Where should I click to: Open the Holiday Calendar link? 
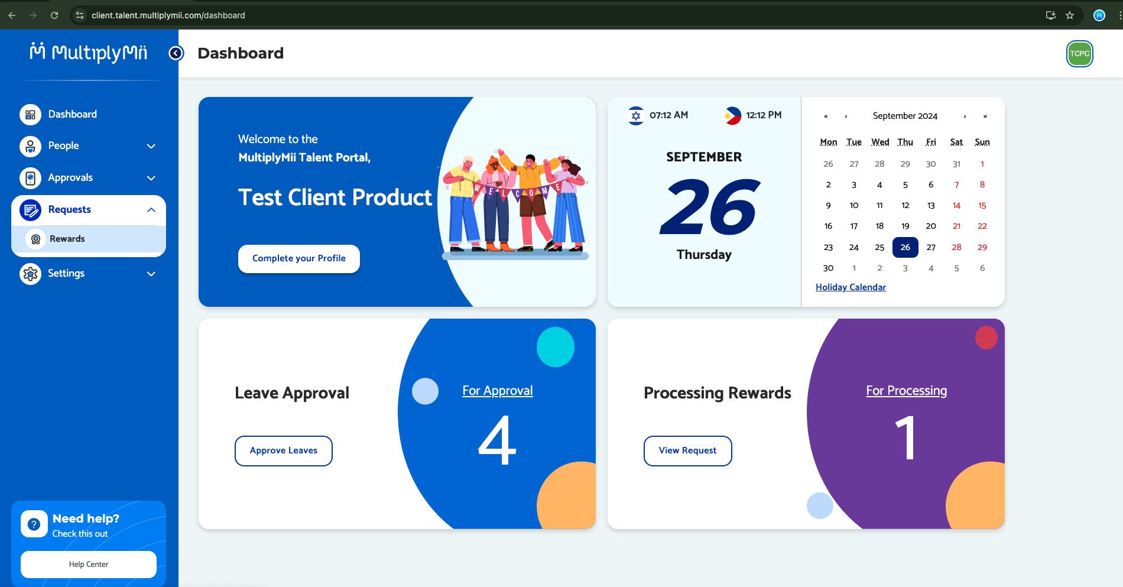click(x=851, y=287)
